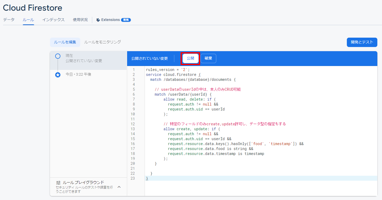
Task: Click line number 12 in the gutter
Action: [x=133, y=124]
